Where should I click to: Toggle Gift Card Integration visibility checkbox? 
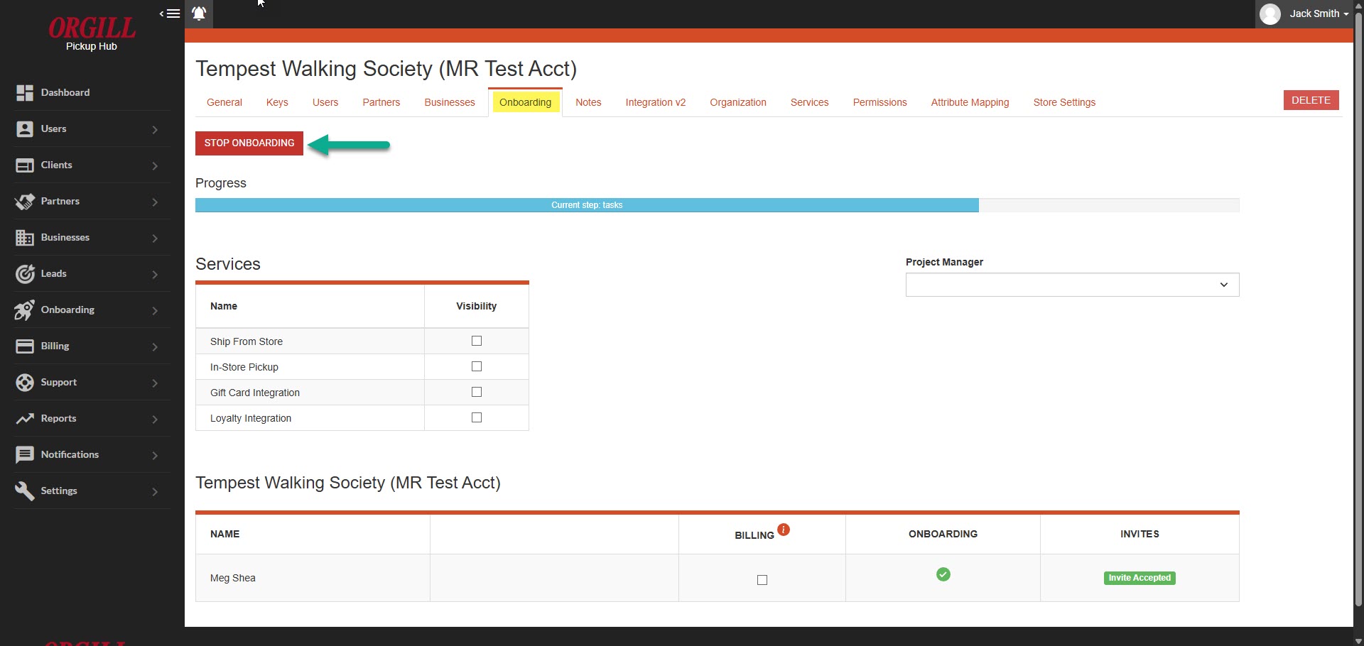click(x=477, y=392)
